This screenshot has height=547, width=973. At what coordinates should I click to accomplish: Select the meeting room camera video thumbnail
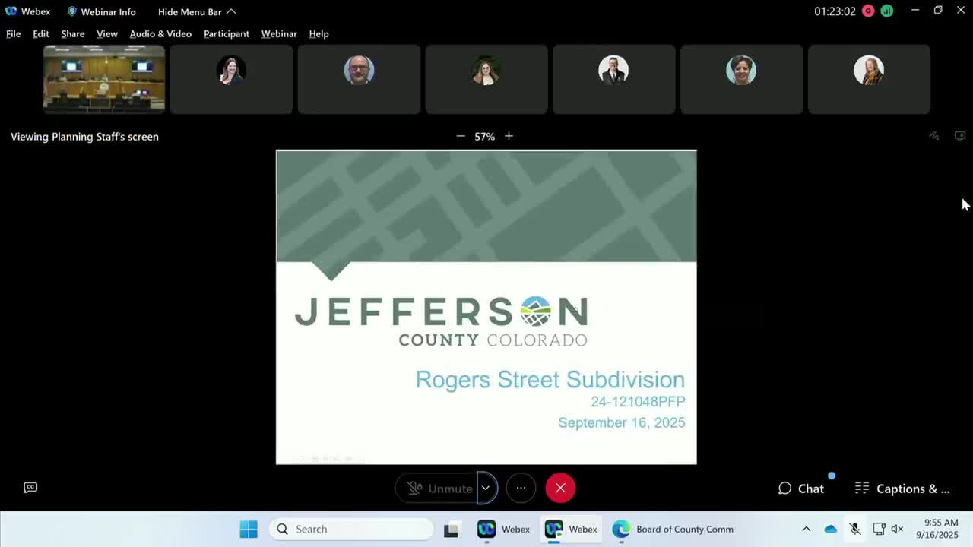(104, 79)
